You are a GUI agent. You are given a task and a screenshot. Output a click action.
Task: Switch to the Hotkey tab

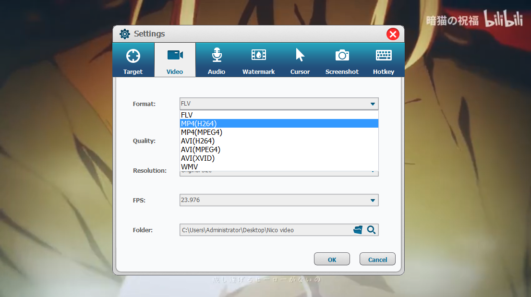tap(383, 59)
